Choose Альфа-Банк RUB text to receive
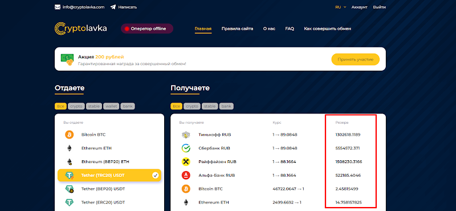Viewport: 456px width, 211px height. click(217, 175)
